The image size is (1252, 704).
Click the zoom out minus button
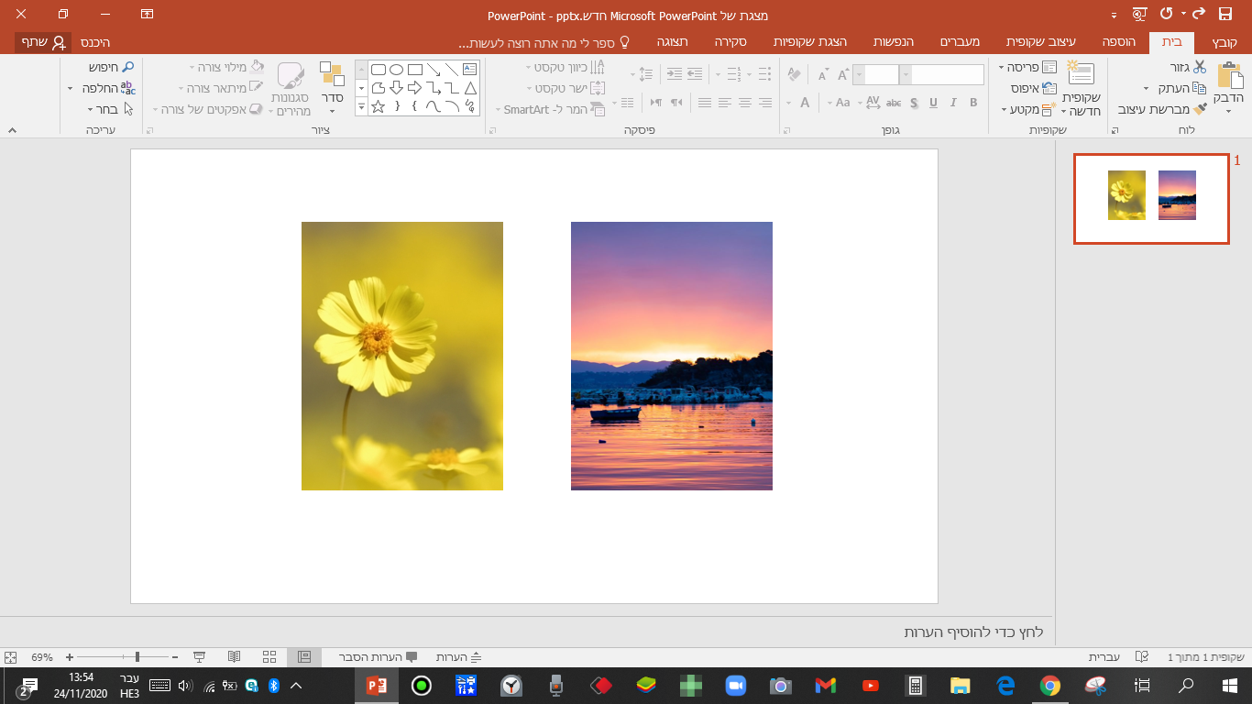pos(174,657)
